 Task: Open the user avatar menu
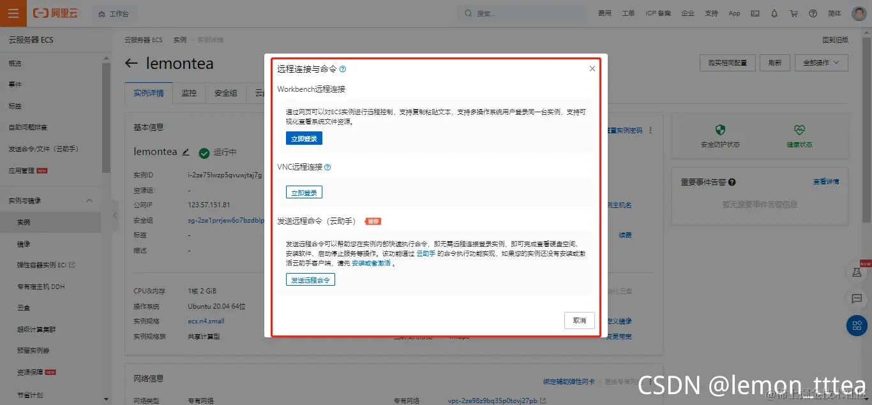[x=859, y=13]
